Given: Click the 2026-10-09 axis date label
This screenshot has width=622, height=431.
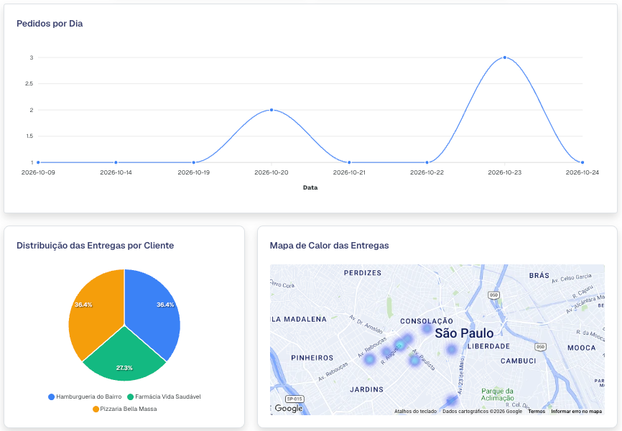Looking at the screenshot, I should click(x=38, y=172).
